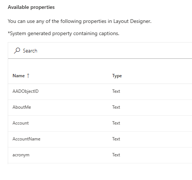This screenshot has height=180, width=192.
Task: Select the AccountName property name
Action: pyautogui.click(x=26, y=139)
